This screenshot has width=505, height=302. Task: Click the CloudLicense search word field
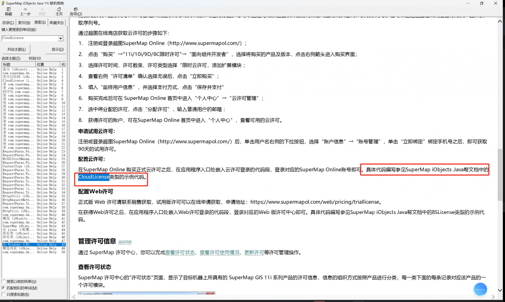click(30, 38)
